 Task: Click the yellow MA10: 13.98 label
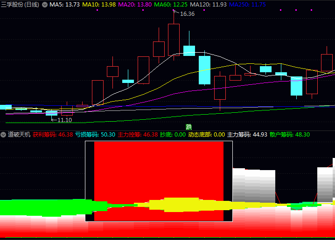[99, 5]
